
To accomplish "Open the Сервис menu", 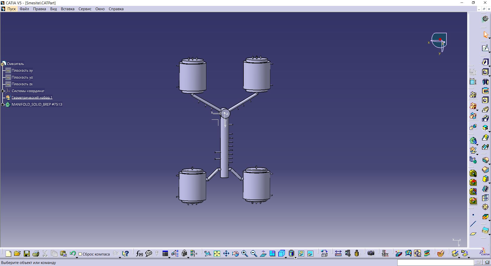I will point(85,9).
